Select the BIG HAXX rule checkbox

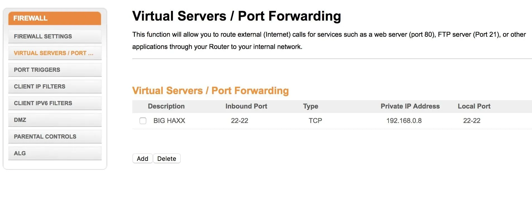point(143,121)
